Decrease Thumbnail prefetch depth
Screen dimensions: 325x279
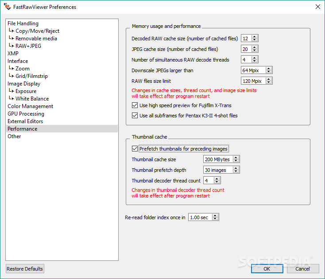[236, 171]
